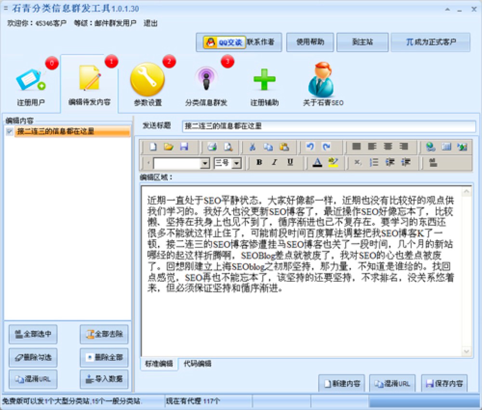The height and width of the screenshot is (410, 482).
Task: Open the 三号 font size dropdown
Action: (x=236, y=164)
